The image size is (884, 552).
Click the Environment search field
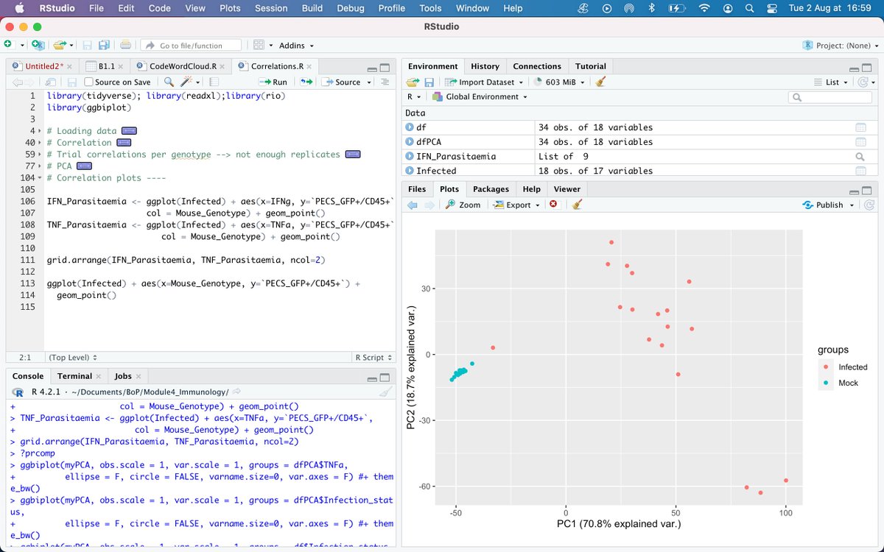tap(829, 96)
